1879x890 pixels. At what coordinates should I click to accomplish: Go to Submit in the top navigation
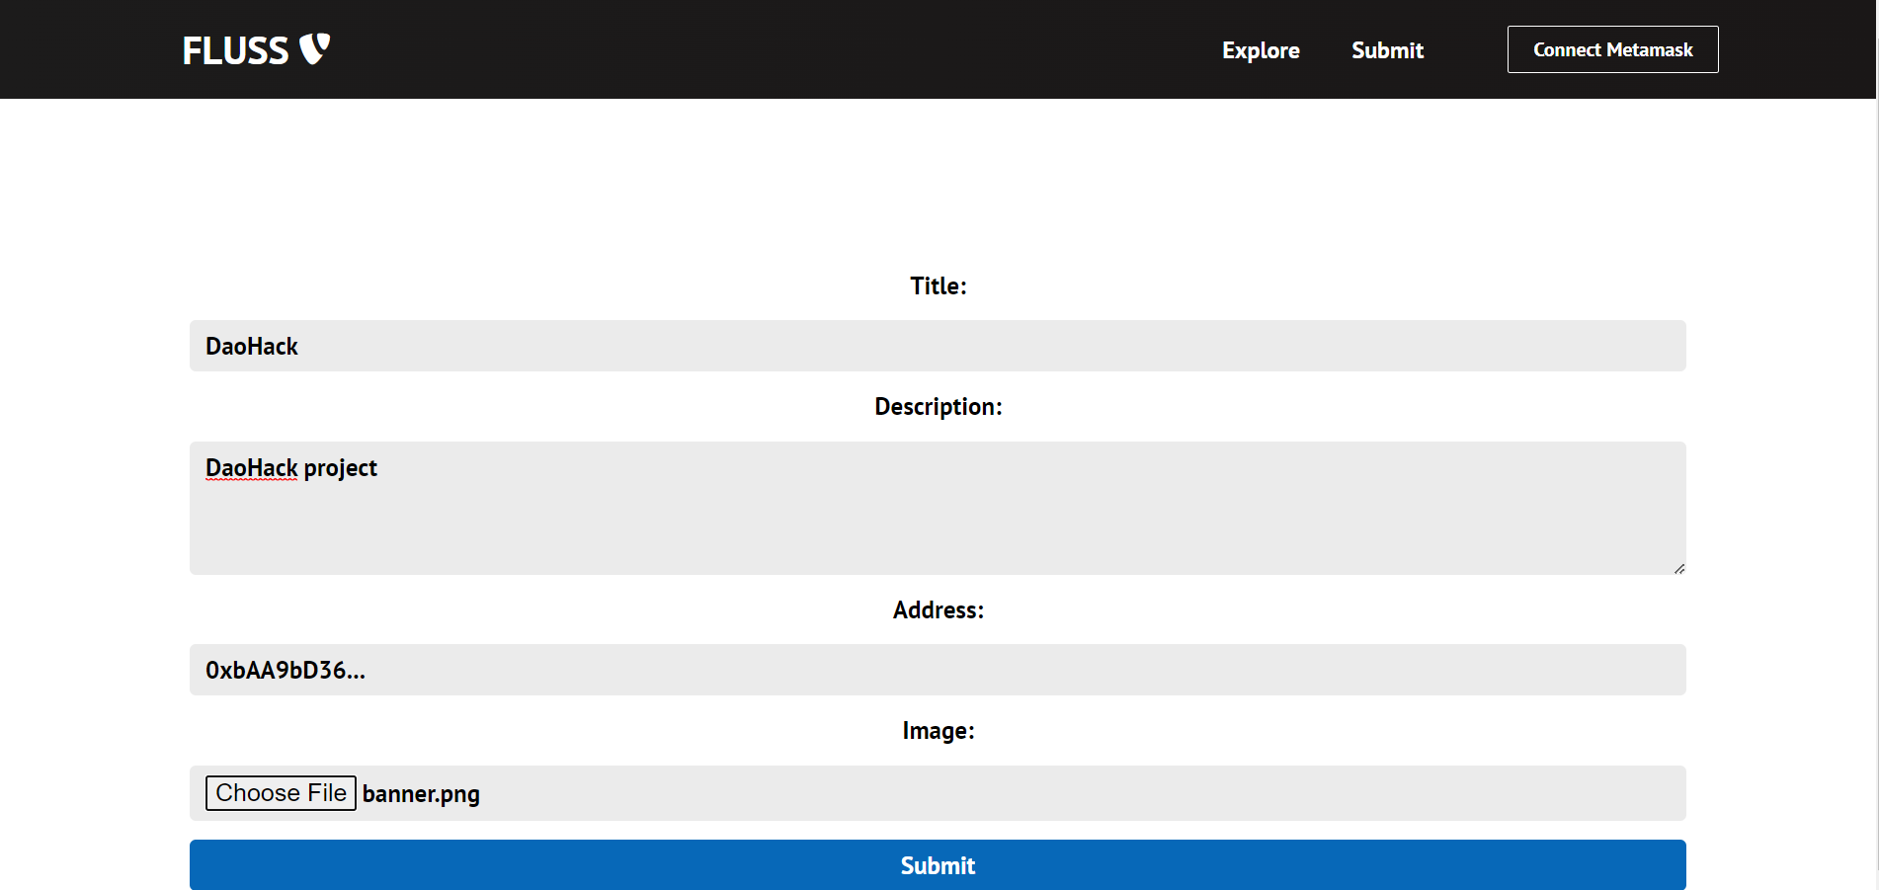click(x=1387, y=50)
